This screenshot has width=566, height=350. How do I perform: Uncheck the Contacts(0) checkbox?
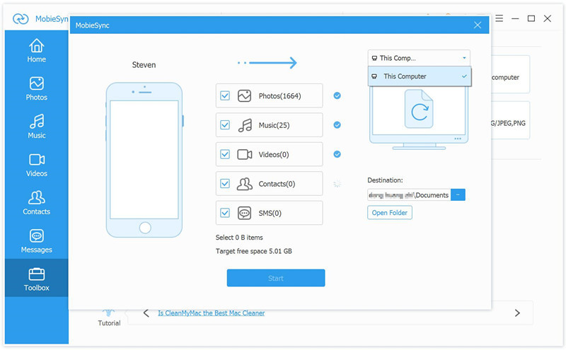225,184
